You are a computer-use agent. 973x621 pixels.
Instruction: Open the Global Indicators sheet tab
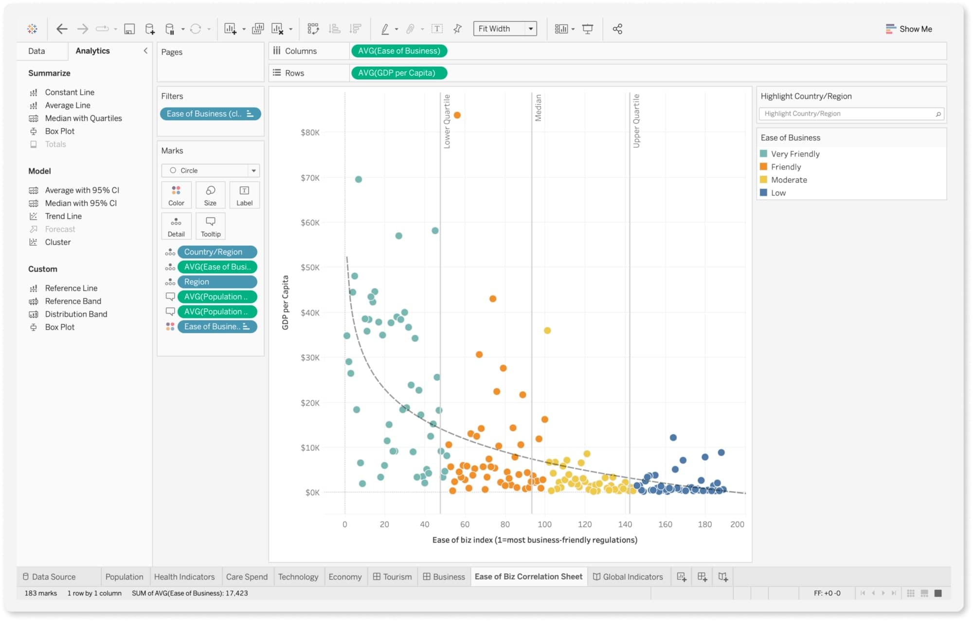coord(629,577)
